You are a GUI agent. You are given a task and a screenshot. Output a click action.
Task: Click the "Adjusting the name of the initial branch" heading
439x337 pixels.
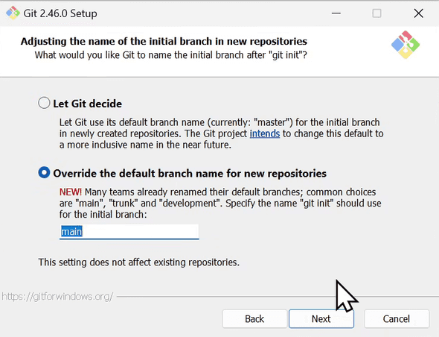pyautogui.click(x=164, y=41)
